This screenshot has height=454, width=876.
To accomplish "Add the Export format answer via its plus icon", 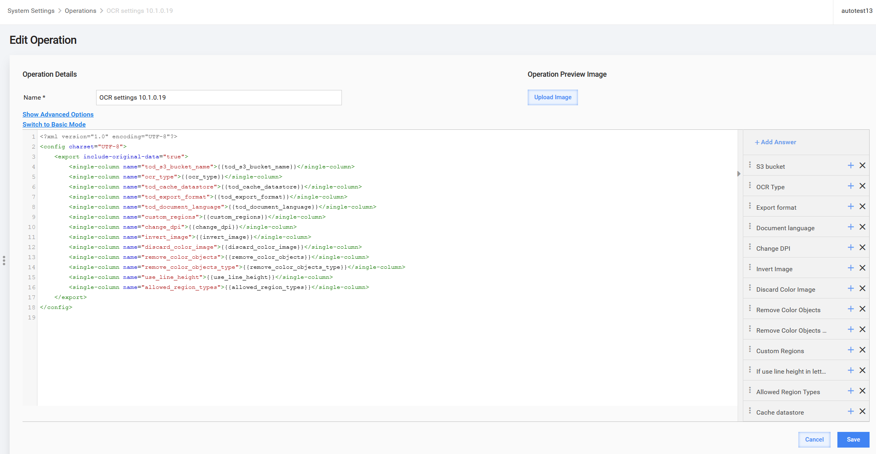I will click(851, 207).
